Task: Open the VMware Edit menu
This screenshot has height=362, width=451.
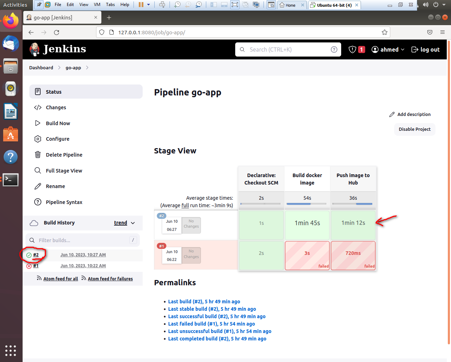Action: pyautogui.click(x=70, y=5)
